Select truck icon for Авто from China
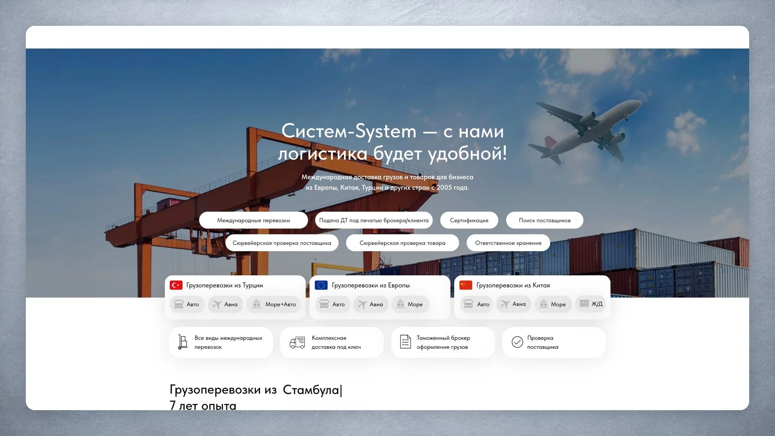The height and width of the screenshot is (436, 775). pyautogui.click(x=468, y=304)
